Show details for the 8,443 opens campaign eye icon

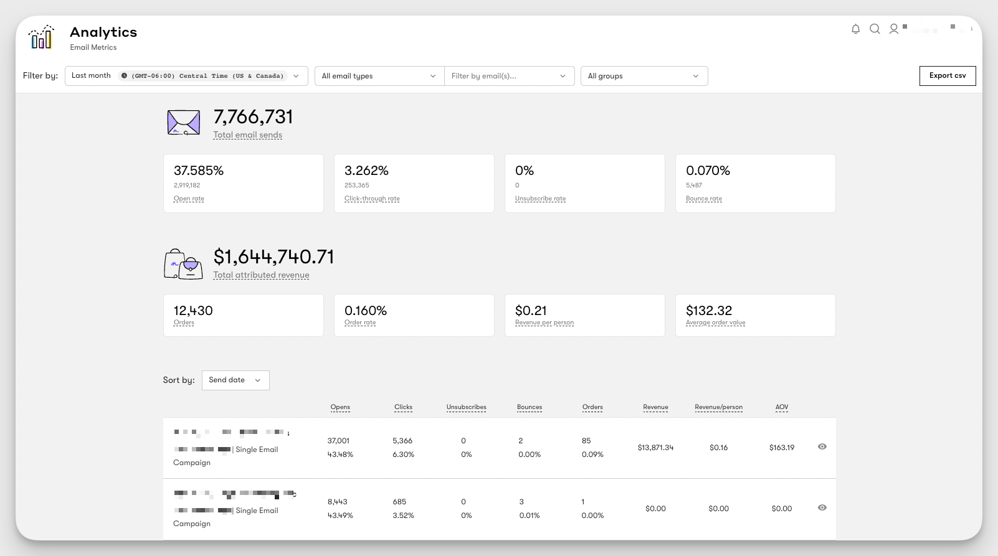coord(822,507)
